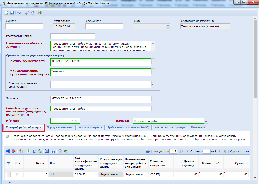
Task: Switch to the 'Товары\ работы\ услуги' tab
Action: tap(24, 127)
